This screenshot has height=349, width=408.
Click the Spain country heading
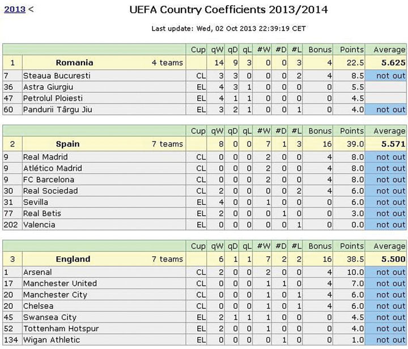pyautogui.click(x=67, y=144)
